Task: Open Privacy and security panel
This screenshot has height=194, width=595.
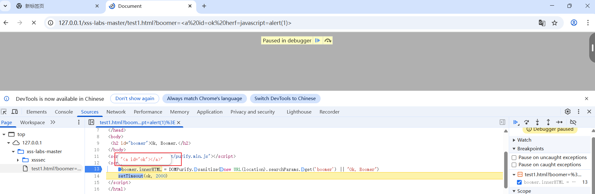Action: pyautogui.click(x=253, y=112)
